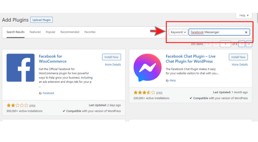Go to the next results page

[x=242, y=44]
